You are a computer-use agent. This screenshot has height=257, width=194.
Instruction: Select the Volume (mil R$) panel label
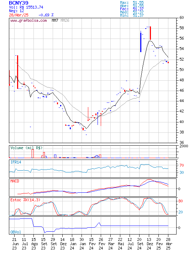tap(26, 148)
